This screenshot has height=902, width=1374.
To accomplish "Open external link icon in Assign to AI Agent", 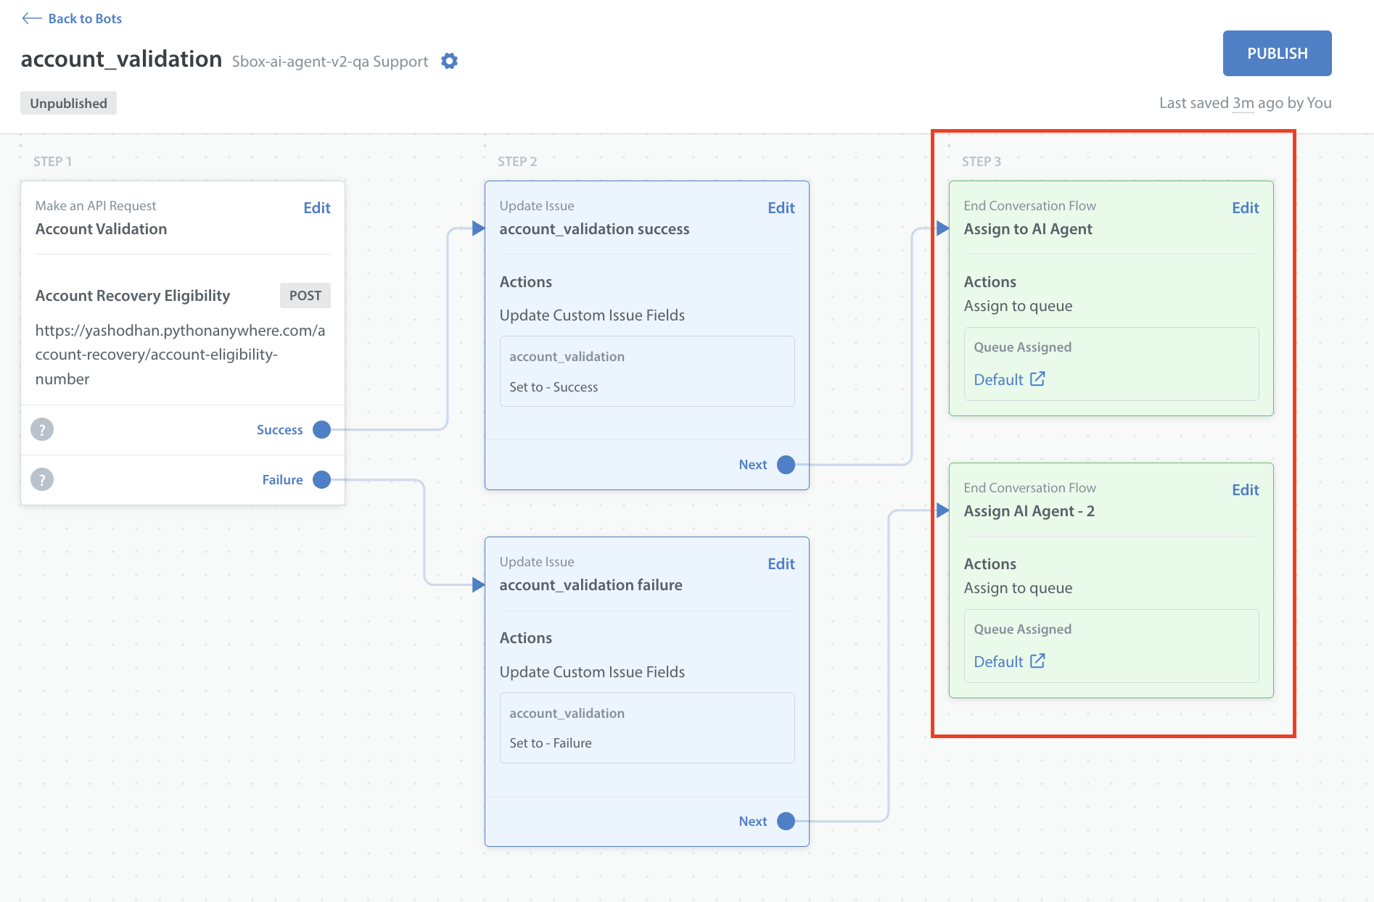I will (x=1037, y=378).
